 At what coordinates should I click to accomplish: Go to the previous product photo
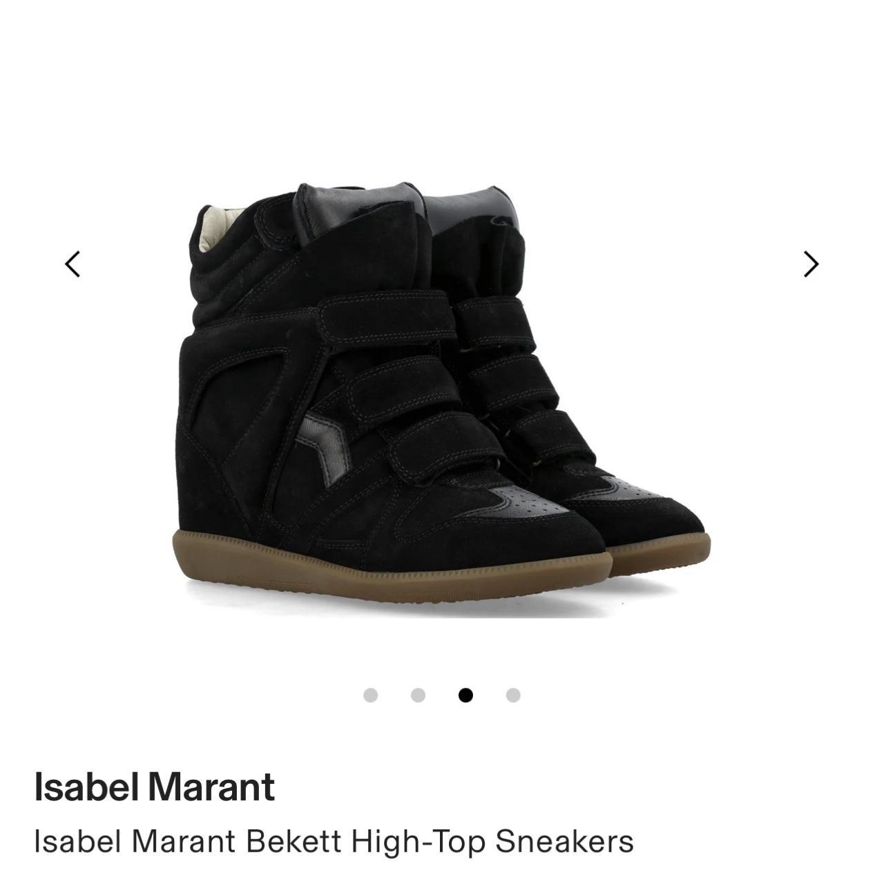coord(73,264)
